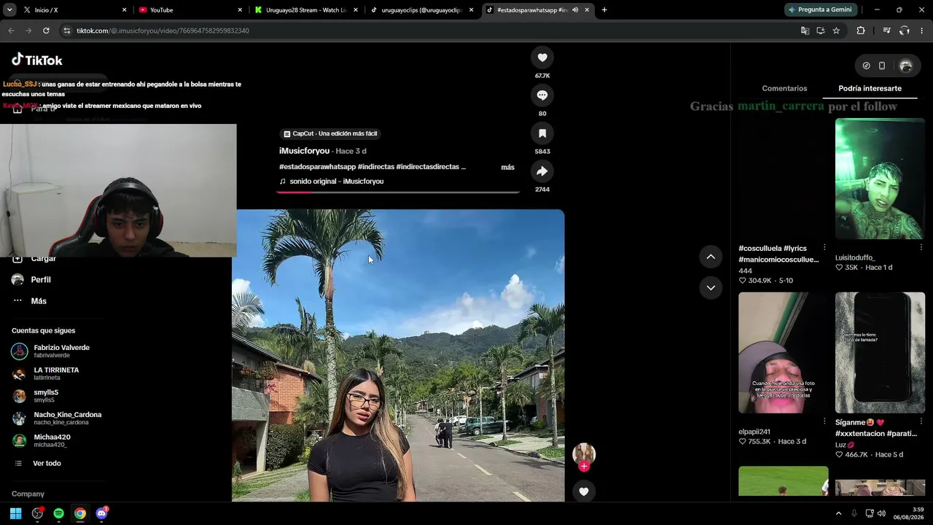Image resolution: width=933 pixels, height=525 pixels.
Task: Open sonido original - iMusicforyou sound
Action: pyautogui.click(x=336, y=182)
